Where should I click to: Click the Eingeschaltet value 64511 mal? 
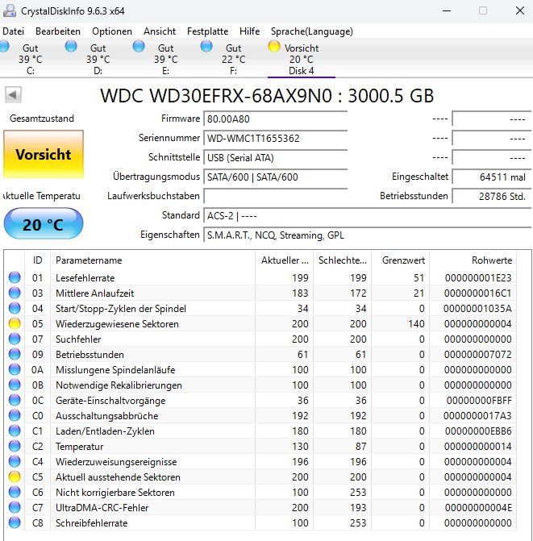[492, 177]
